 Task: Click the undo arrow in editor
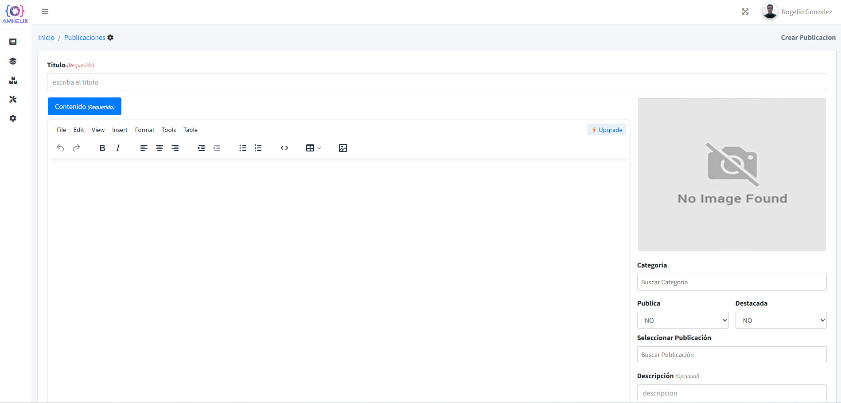click(61, 148)
